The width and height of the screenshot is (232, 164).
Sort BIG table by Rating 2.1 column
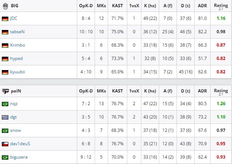[x=221, y=7]
